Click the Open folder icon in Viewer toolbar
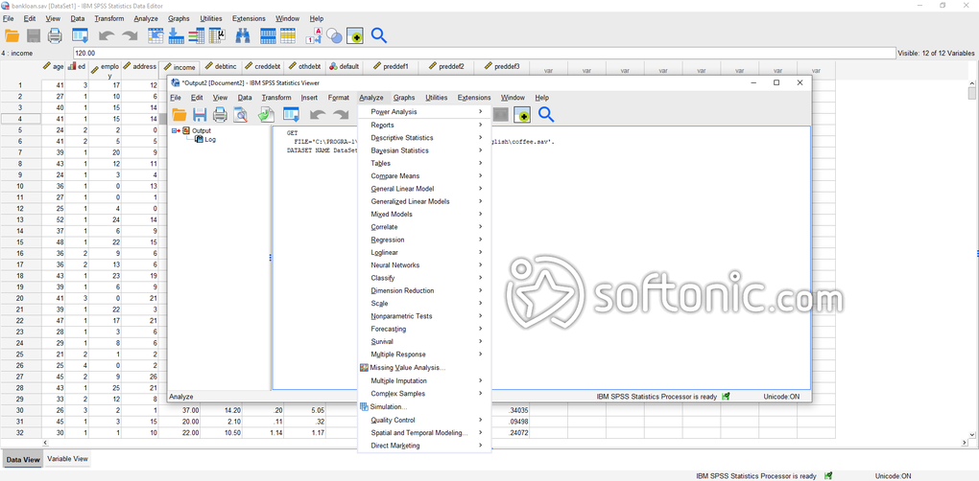 point(179,114)
